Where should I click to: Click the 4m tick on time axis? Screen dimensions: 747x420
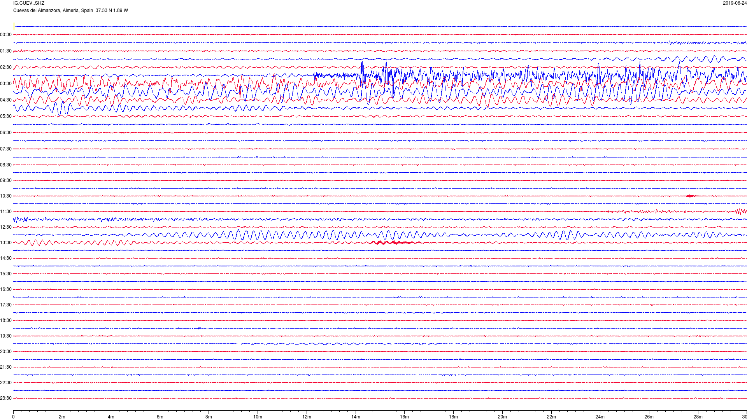click(111, 417)
